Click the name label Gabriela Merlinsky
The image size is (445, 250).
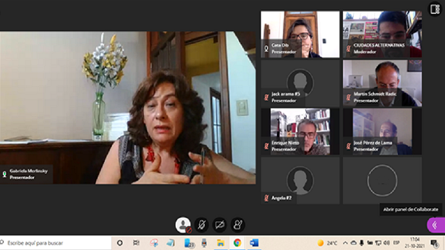point(29,171)
